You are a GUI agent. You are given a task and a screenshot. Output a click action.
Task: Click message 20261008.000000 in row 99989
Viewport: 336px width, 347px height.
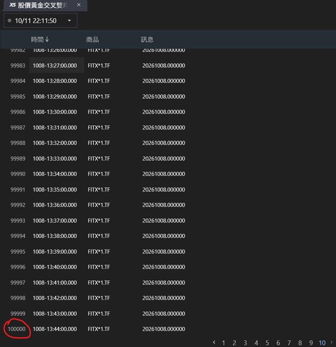pyautogui.click(x=164, y=158)
